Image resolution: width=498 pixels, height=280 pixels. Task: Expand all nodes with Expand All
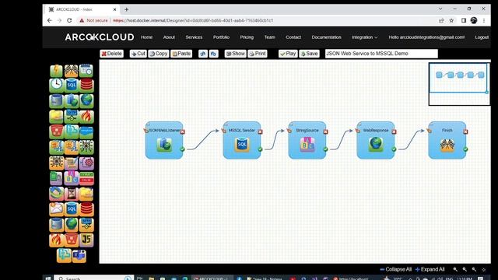[x=430, y=269]
